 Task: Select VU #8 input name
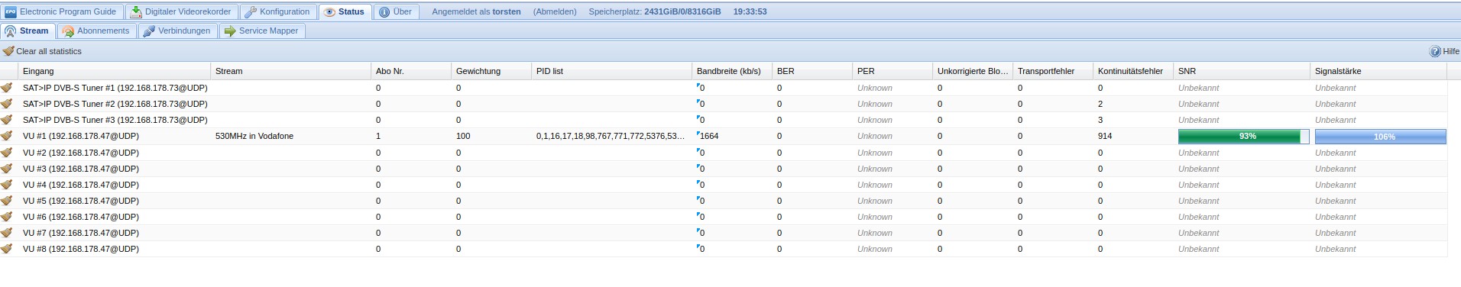pos(81,249)
